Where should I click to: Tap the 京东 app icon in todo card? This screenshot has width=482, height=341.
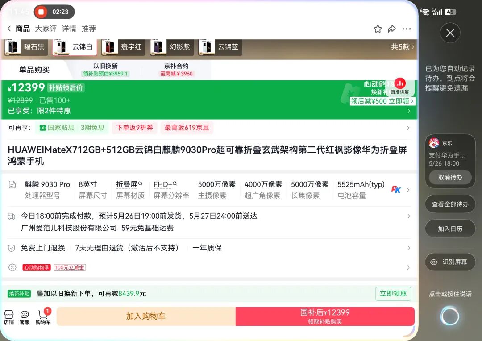[x=434, y=143]
